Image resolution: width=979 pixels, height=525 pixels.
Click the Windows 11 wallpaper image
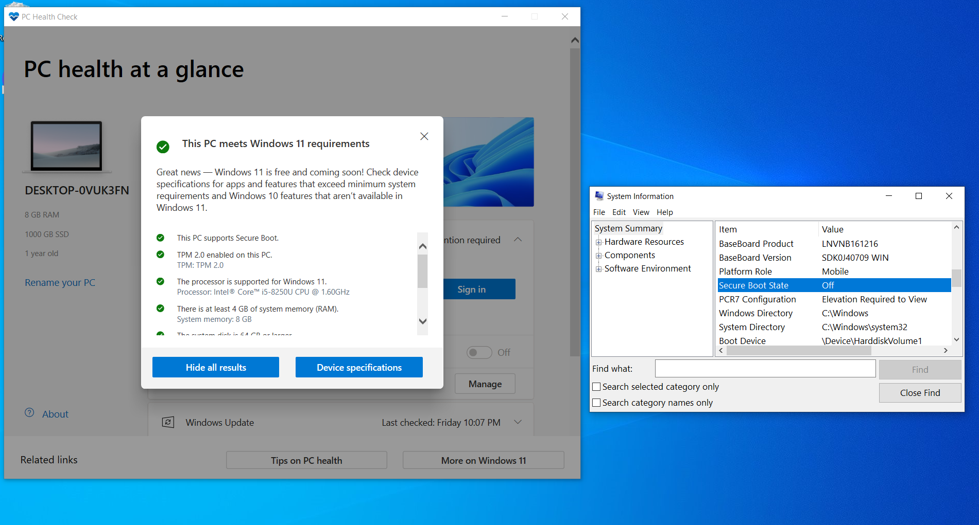point(489,162)
